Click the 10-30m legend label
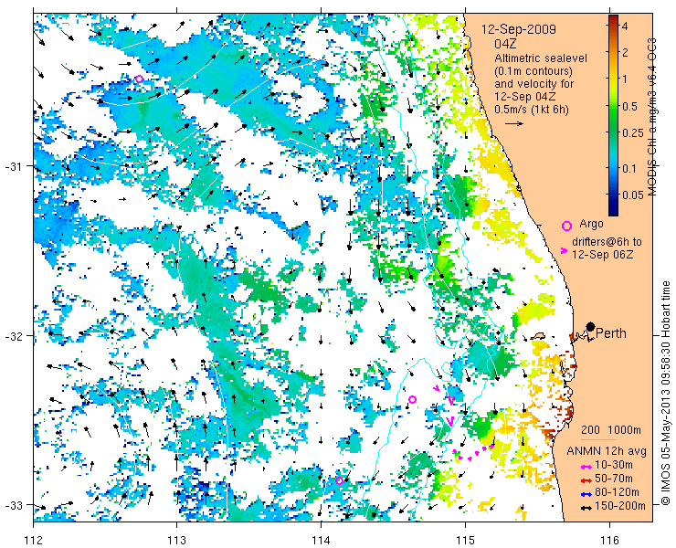This screenshot has width=676, height=548. tap(614, 465)
